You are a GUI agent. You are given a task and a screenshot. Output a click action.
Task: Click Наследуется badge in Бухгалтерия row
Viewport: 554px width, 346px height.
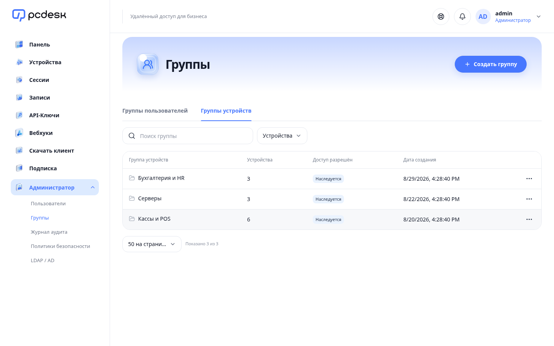(328, 179)
